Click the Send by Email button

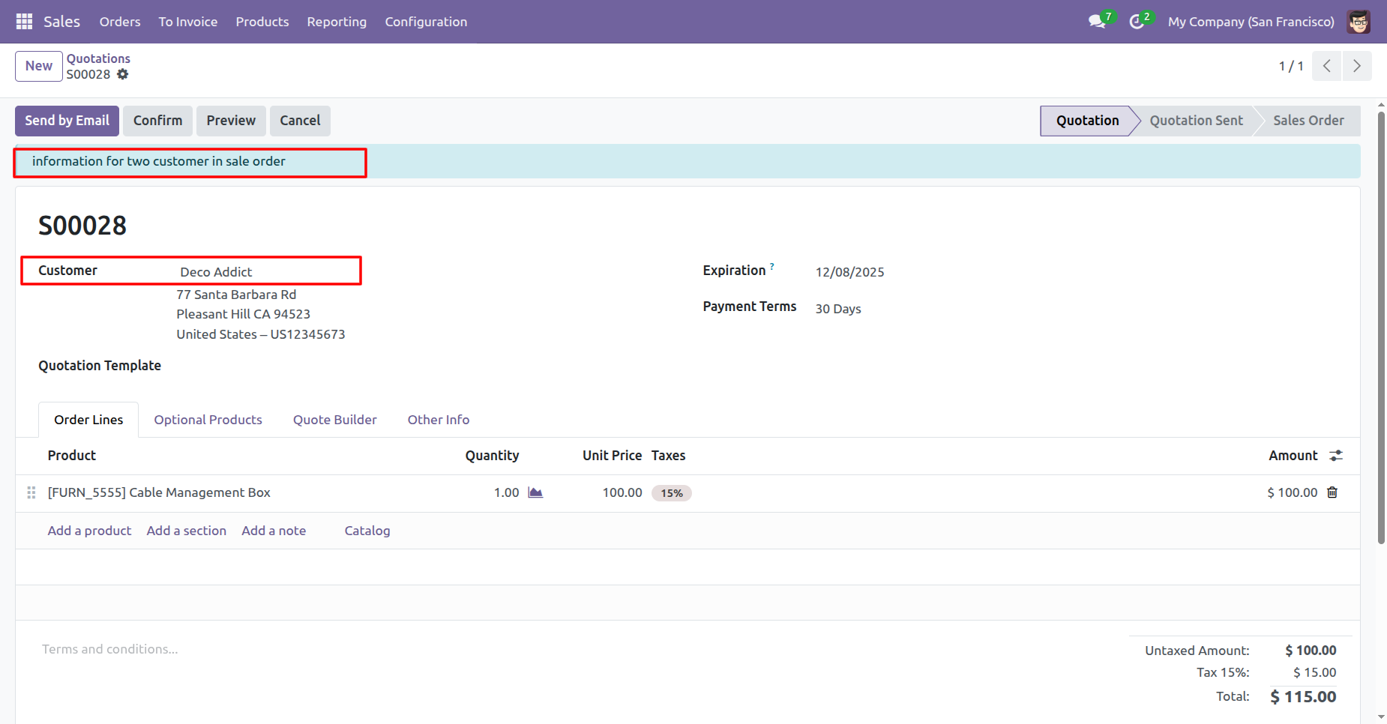click(67, 121)
